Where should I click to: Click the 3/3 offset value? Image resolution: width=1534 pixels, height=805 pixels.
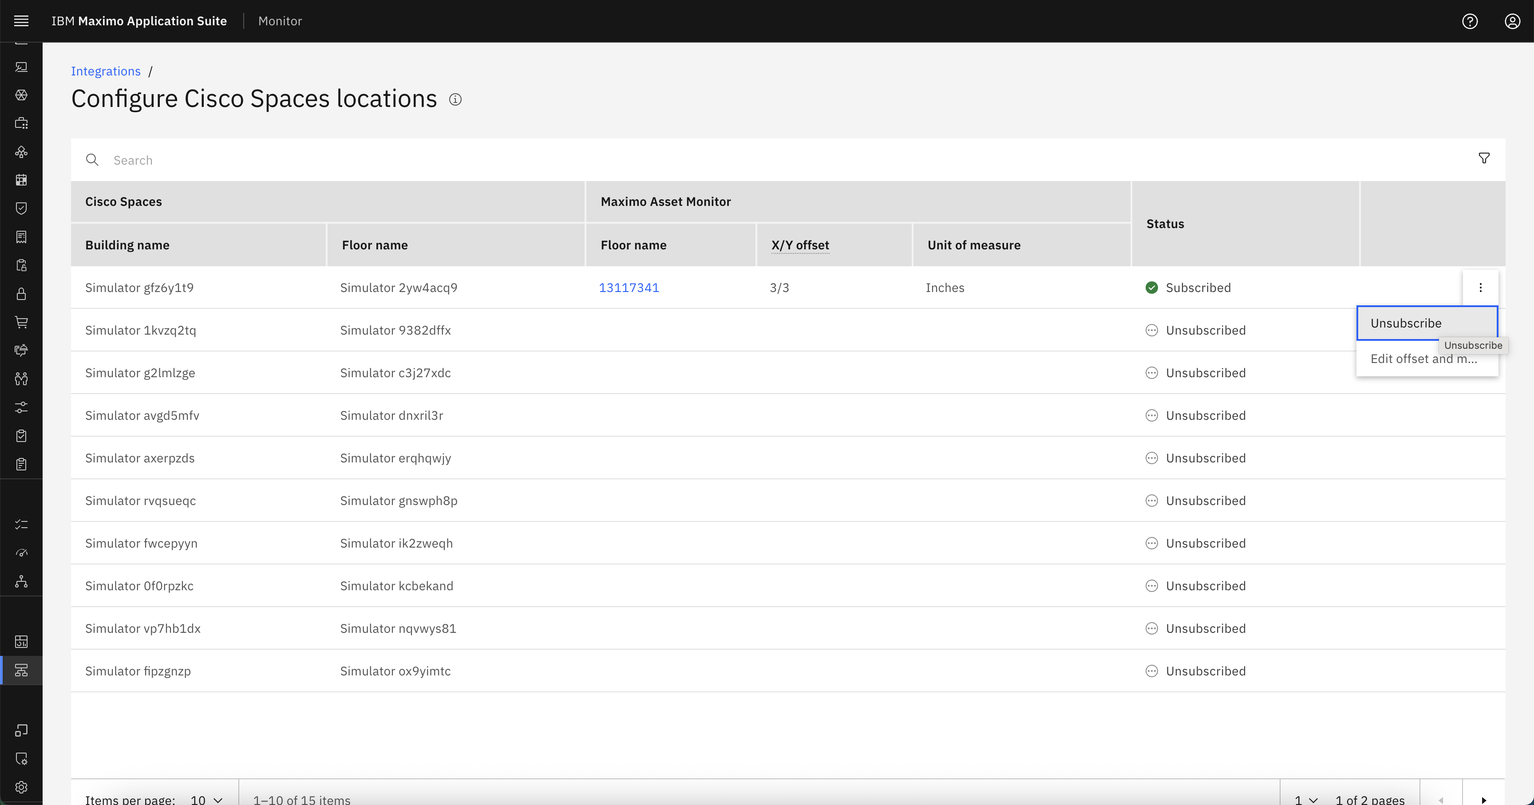[x=779, y=288]
